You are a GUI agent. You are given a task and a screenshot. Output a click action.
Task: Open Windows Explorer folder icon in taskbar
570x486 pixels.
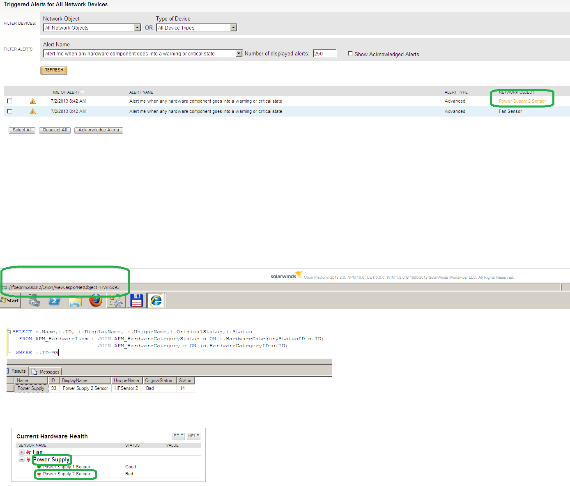pos(75,301)
